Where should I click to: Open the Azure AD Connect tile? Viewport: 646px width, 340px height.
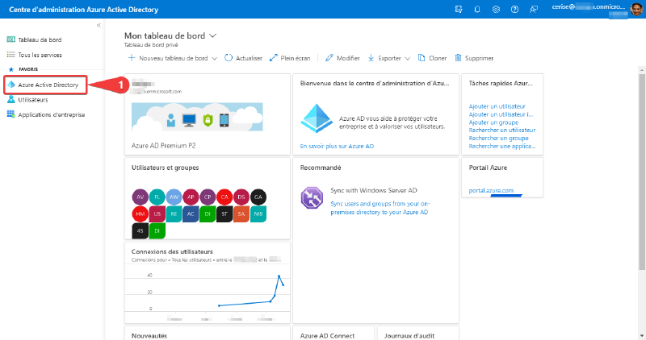point(333,334)
